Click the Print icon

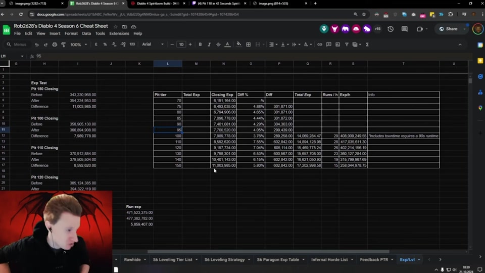point(55,44)
